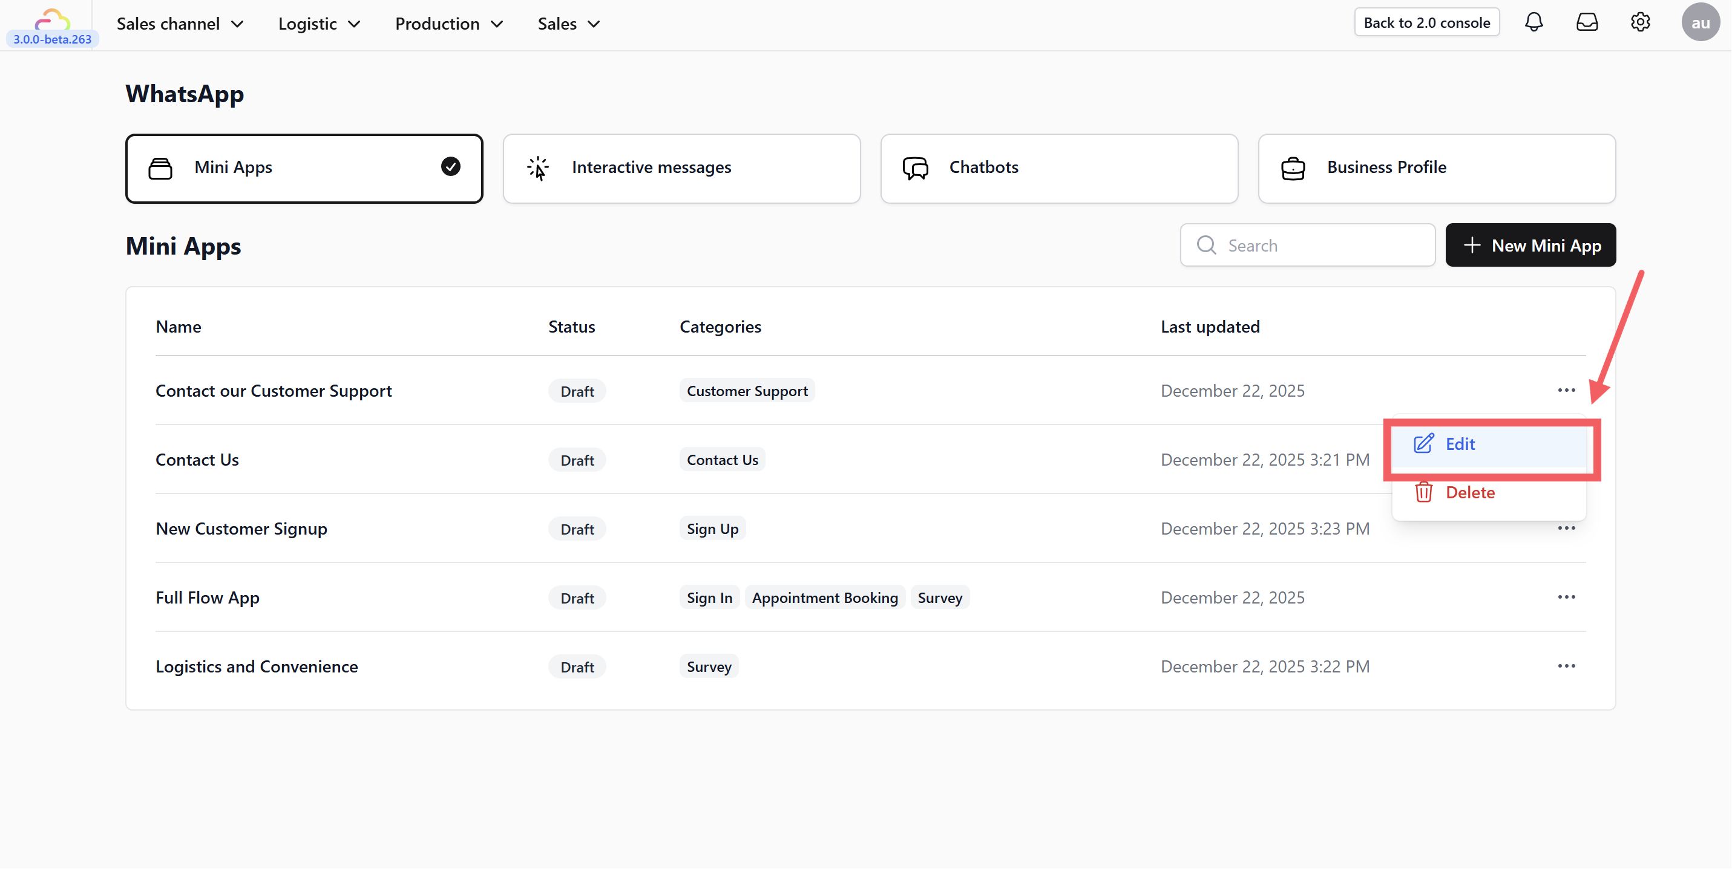
Task: Click the Appointment Booking category tag
Action: [824, 597]
